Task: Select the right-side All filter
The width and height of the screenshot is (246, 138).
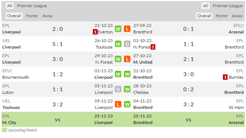Action: coord(206,6)
